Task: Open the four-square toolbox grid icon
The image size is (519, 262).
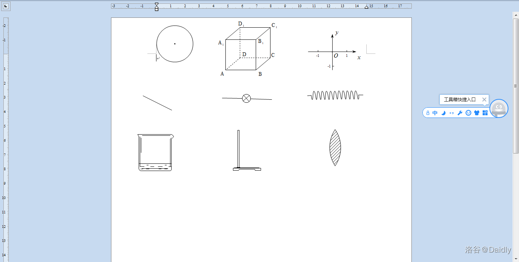Action: click(485, 113)
